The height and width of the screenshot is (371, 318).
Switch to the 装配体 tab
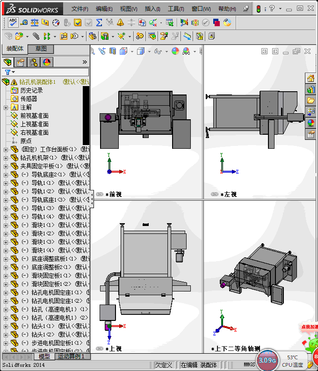[14, 49]
